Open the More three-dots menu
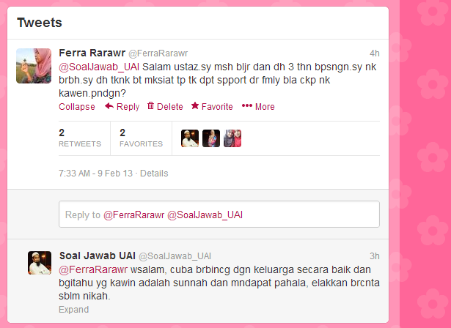Viewport: 451px width, 328px height. point(247,106)
